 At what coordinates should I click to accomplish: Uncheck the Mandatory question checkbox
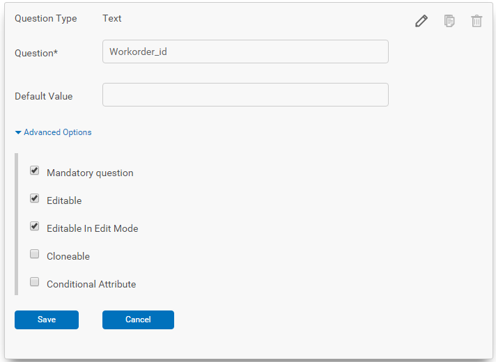(34, 171)
